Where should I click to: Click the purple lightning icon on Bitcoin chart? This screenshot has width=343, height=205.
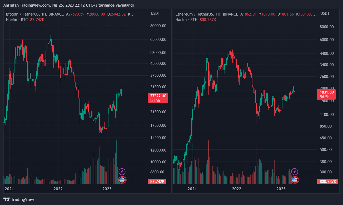(122, 172)
